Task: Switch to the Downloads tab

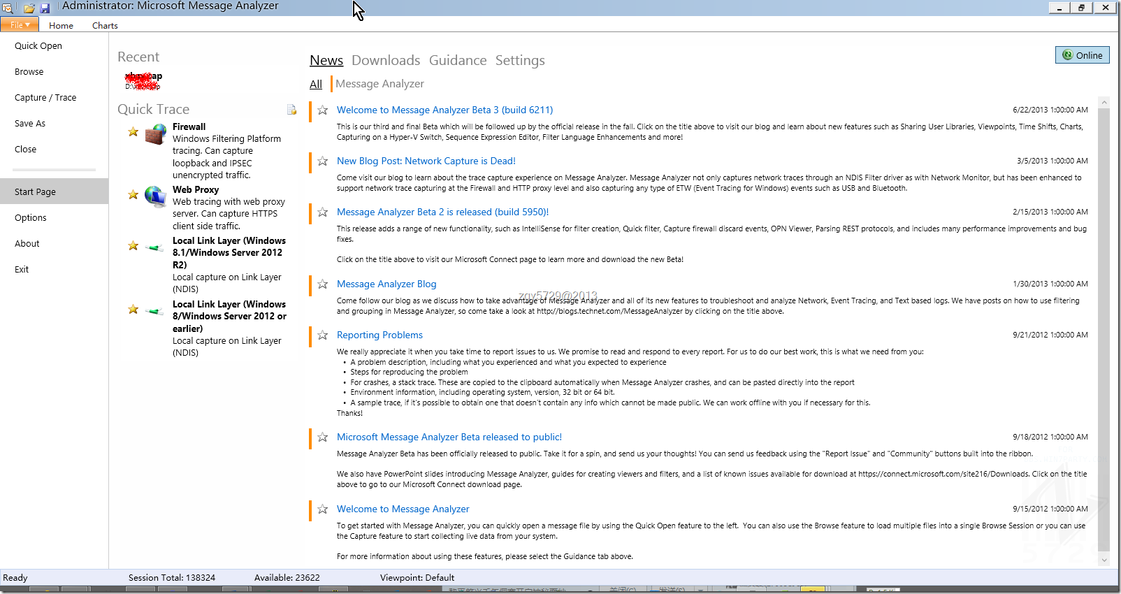Action: coord(386,61)
